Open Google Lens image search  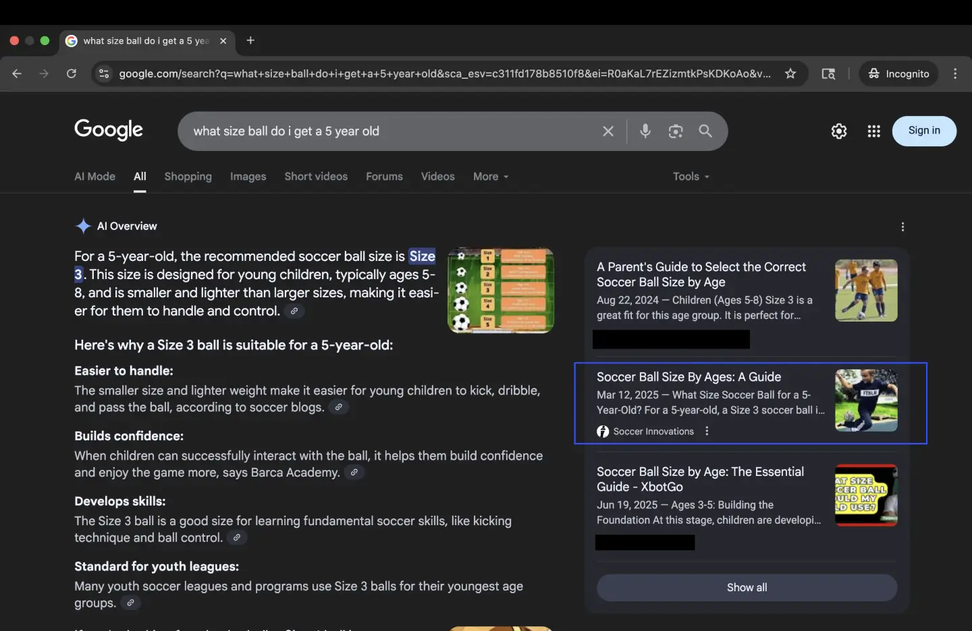[675, 131]
